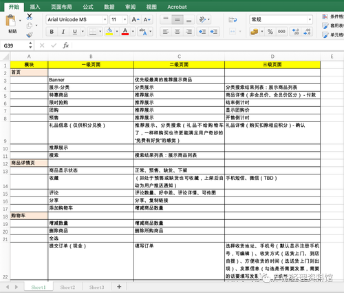Apply percent style format

[270, 32]
